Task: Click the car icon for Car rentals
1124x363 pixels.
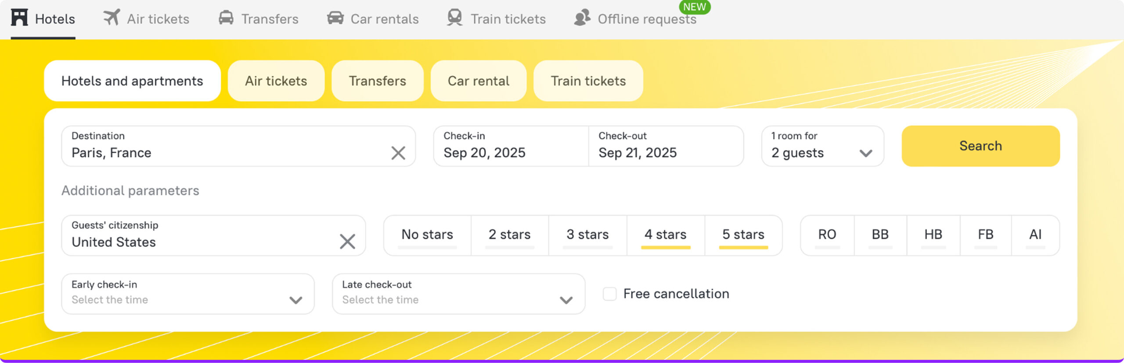Action: [x=335, y=18]
